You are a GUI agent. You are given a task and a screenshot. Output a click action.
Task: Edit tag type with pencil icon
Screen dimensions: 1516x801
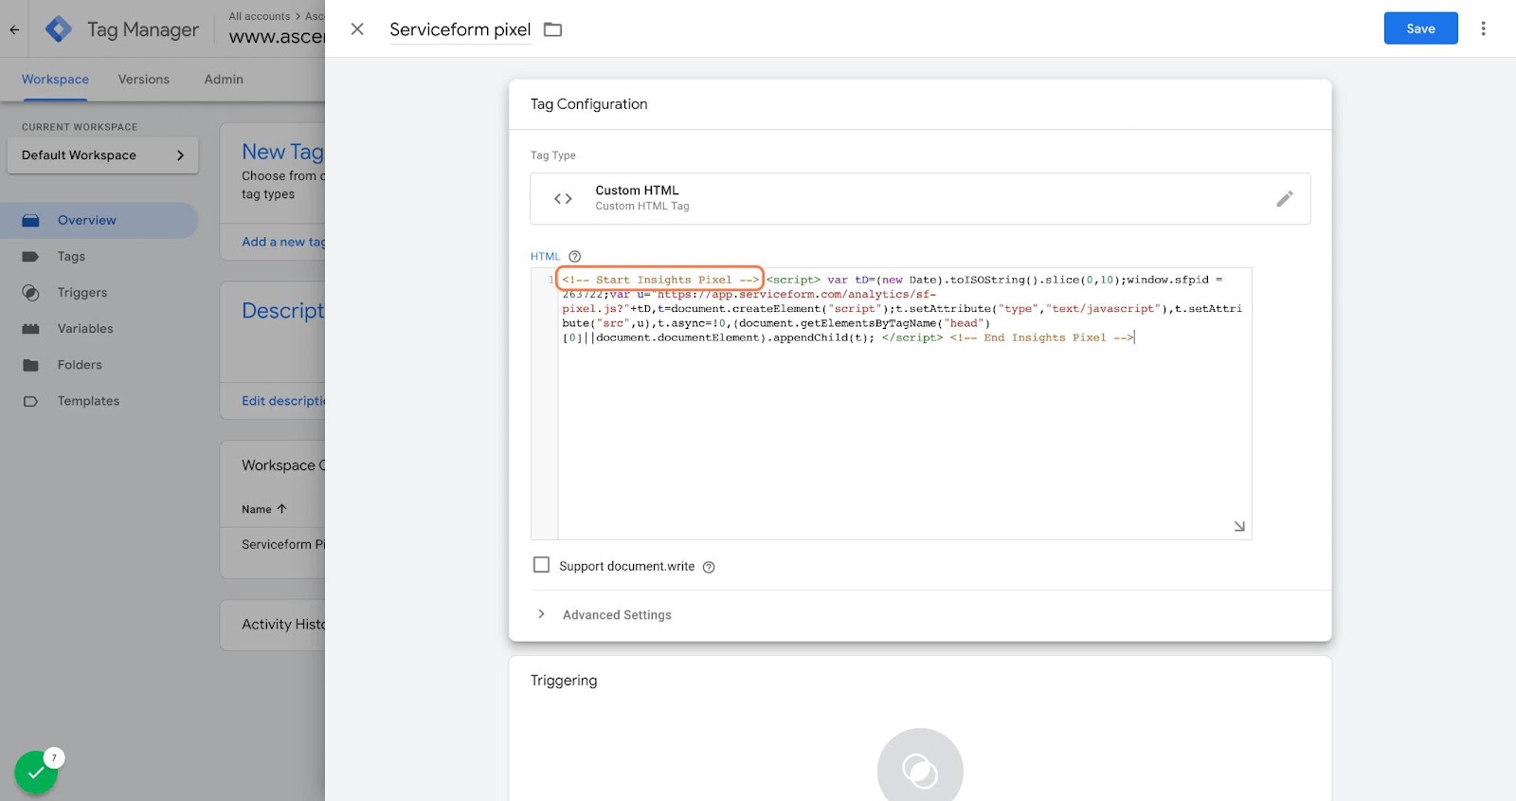[1285, 198]
